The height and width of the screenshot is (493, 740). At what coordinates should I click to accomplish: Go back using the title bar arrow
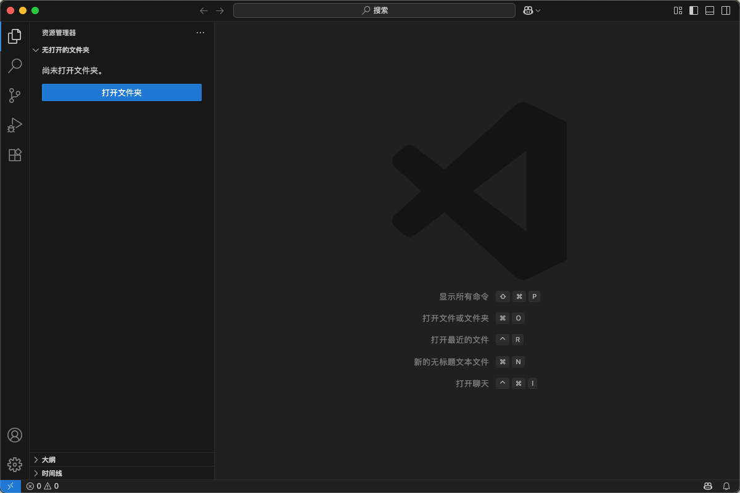(x=204, y=10)
